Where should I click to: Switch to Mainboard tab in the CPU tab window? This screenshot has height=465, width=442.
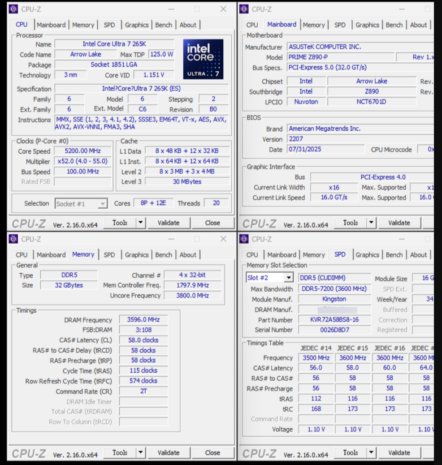[52, 25]
